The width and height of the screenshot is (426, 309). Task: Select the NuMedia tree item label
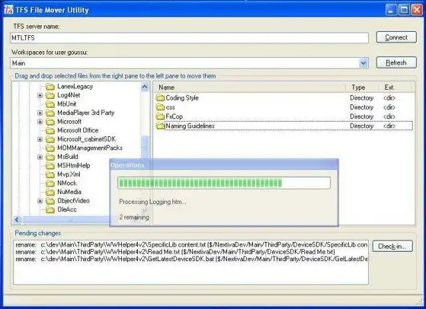pyautogui.click(x=69, y=192)
